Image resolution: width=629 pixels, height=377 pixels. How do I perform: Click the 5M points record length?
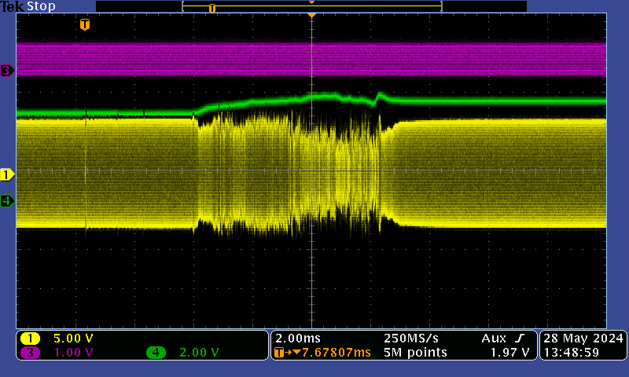[415, 353]
